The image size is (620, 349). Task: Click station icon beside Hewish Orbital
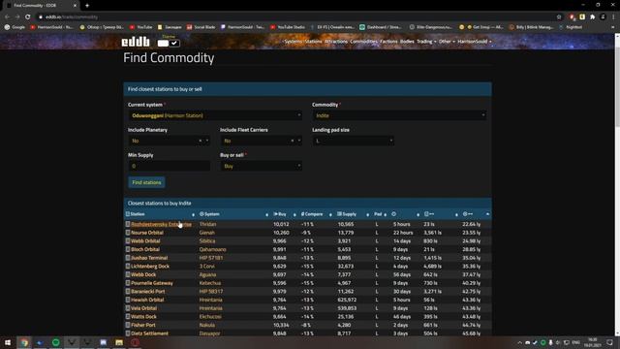click(x=128, y=300)
